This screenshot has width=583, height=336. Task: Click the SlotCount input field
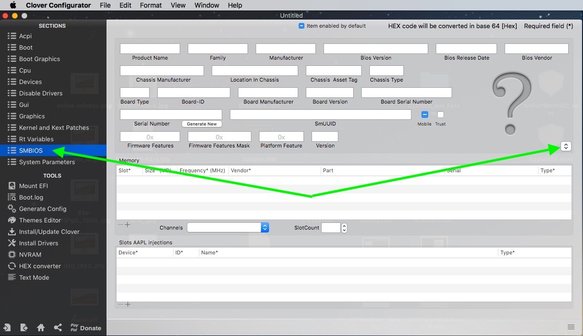[331, 228]
